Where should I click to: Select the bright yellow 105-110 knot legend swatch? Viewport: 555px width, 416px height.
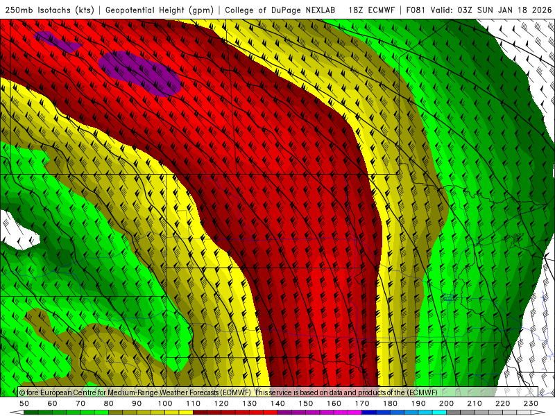[186, 413]
